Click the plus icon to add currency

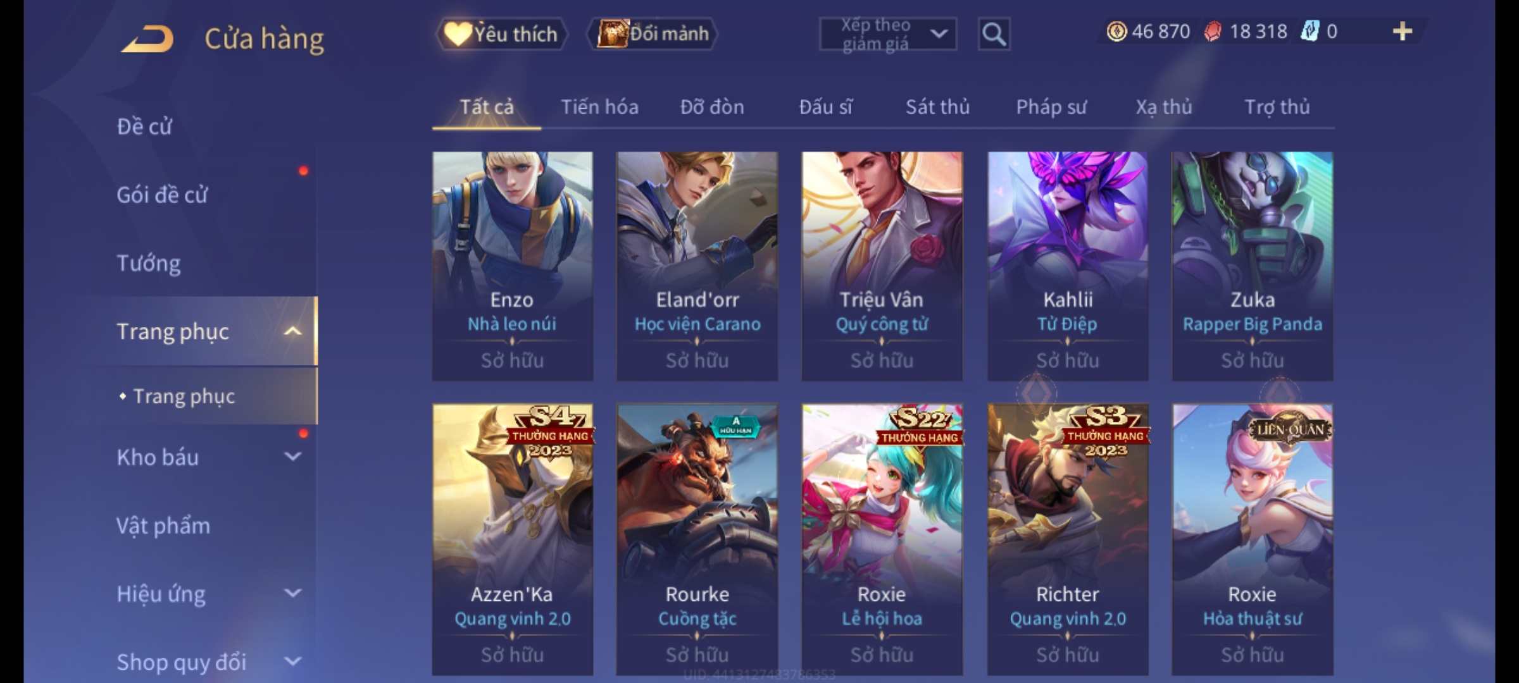coord(1403,31)
